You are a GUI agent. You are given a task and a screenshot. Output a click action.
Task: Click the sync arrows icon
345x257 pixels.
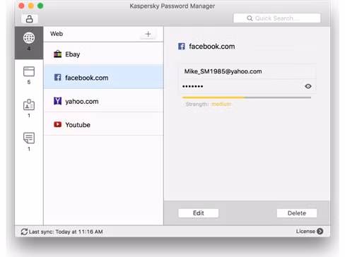click(x=24, y=232)
